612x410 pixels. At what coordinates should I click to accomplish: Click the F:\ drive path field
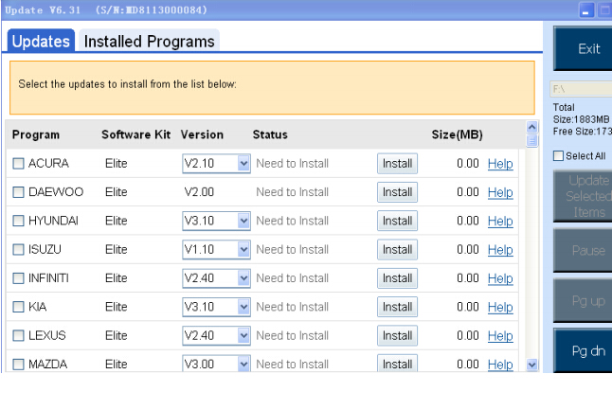[582, 89]
